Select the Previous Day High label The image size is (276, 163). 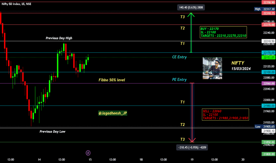click(59, 38)
